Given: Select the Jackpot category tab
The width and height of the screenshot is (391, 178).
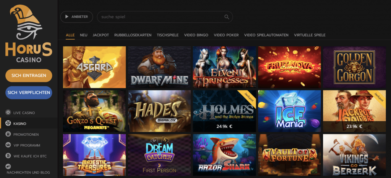Looking at the screenshot, I should point(101,35).
